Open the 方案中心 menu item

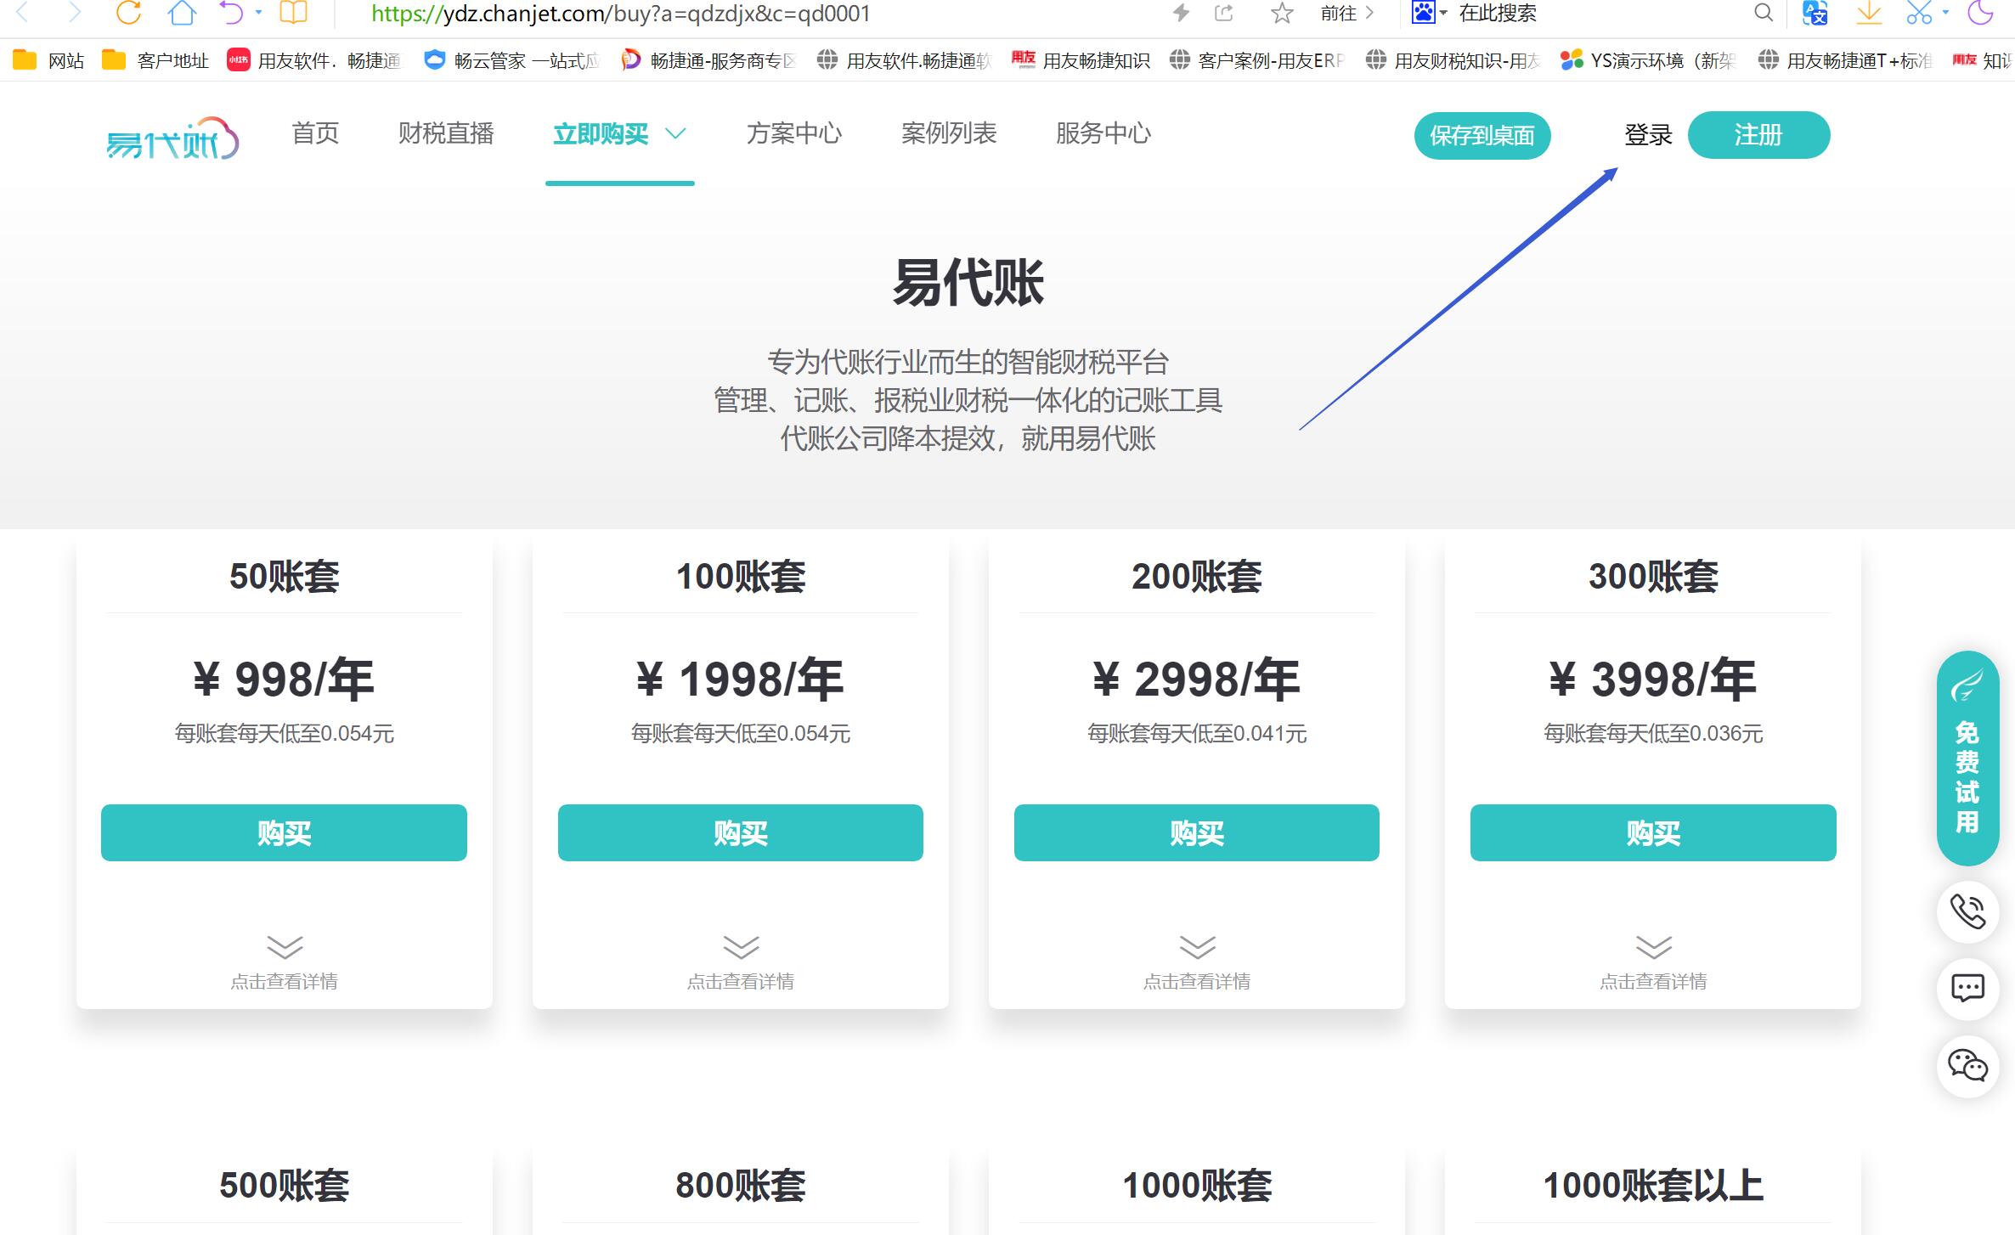point(793,133)
